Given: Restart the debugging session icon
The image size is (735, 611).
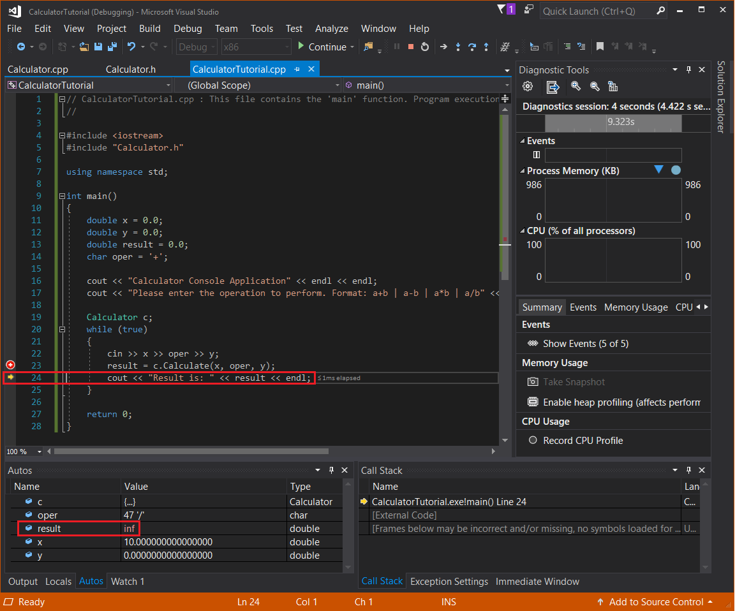Looking at the screenshot, I should point(424,46).
